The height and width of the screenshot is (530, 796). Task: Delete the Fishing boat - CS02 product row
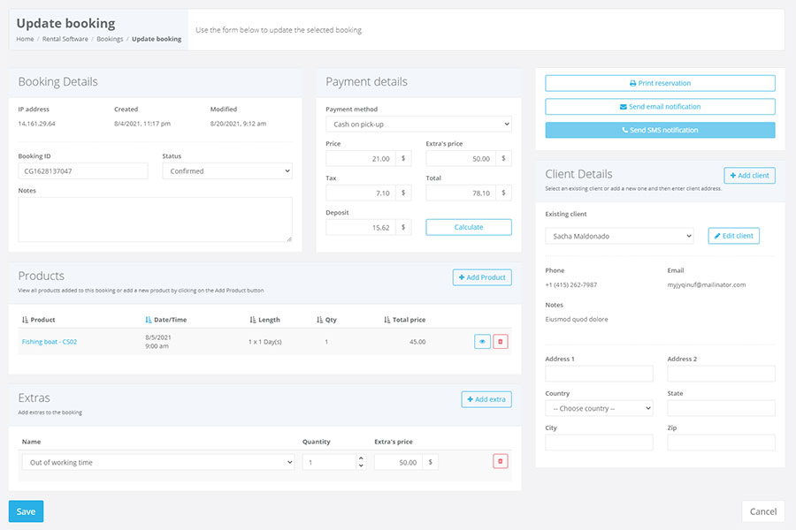point(500,341)
